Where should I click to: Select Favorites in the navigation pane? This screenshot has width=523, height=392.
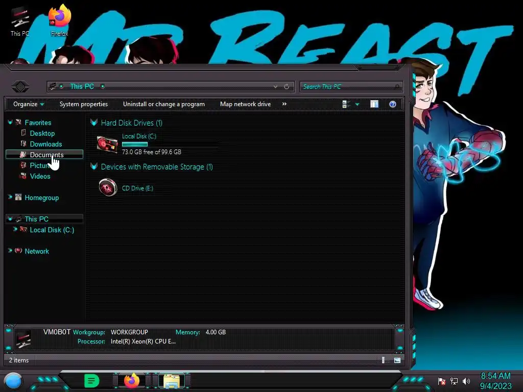click(x=38, y=122)
